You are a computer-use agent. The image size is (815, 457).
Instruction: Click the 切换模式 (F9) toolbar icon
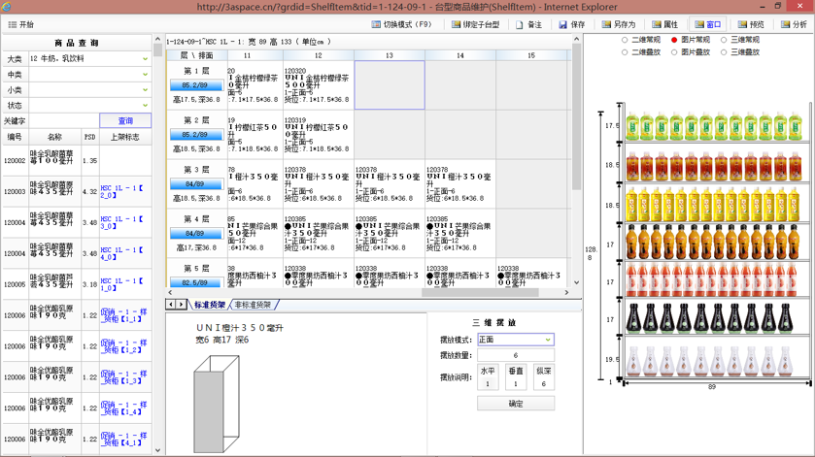[x=376, y=24]
